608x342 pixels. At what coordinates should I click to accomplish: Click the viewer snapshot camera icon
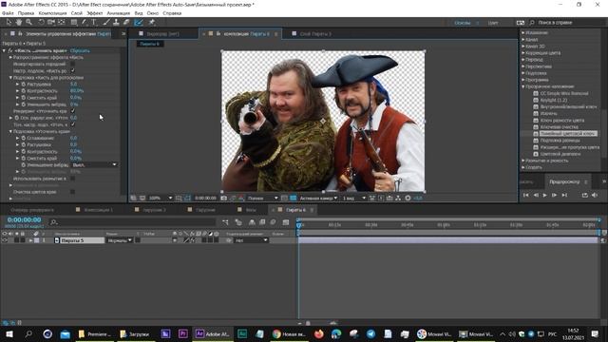pyautogui.click(x=224, y=199)
